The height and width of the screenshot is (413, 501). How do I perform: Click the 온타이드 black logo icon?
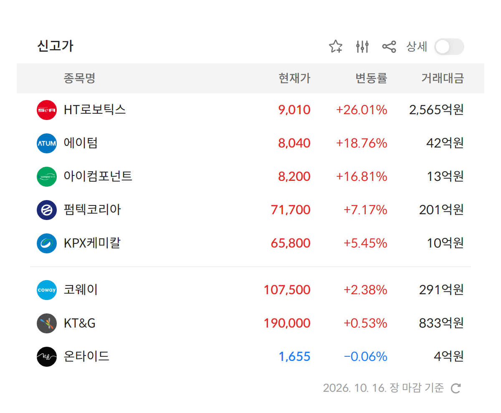click(x=47, y=357)
